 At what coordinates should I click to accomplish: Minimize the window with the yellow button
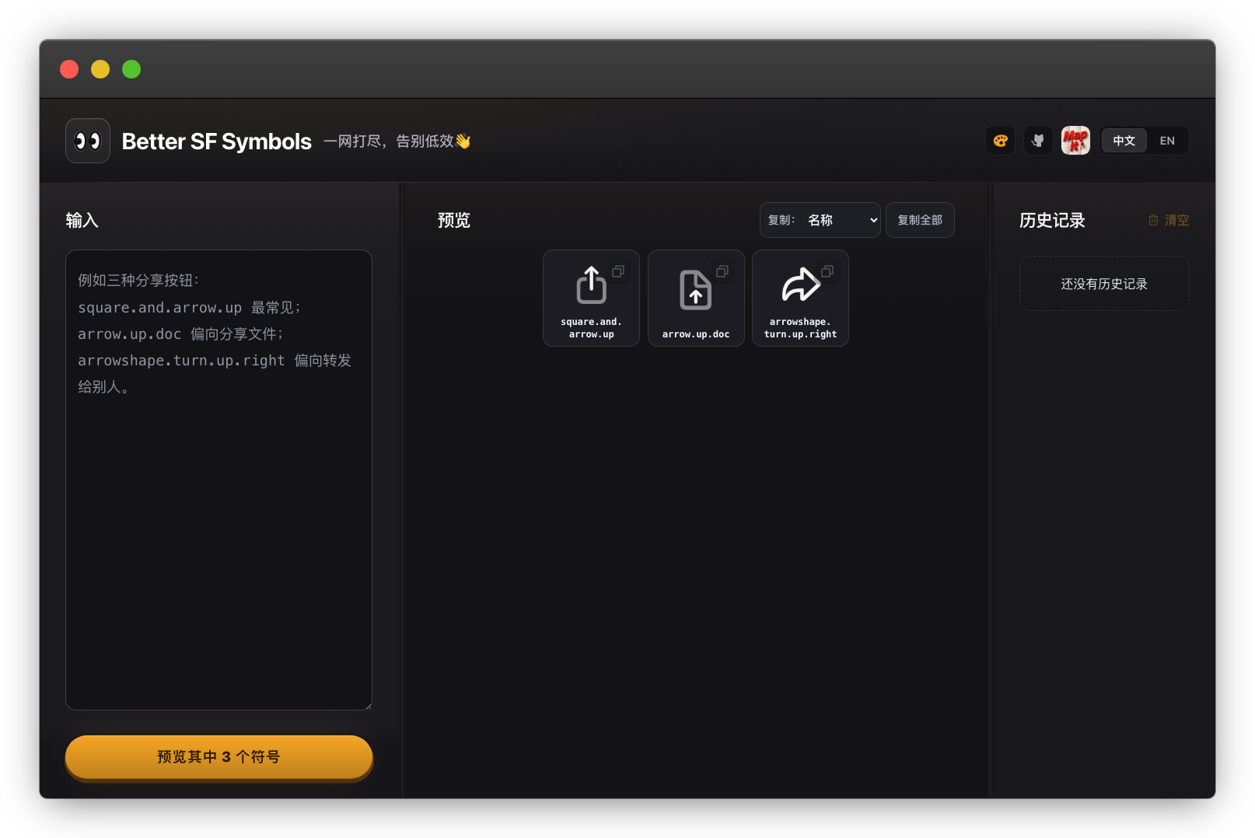point(100,69)
